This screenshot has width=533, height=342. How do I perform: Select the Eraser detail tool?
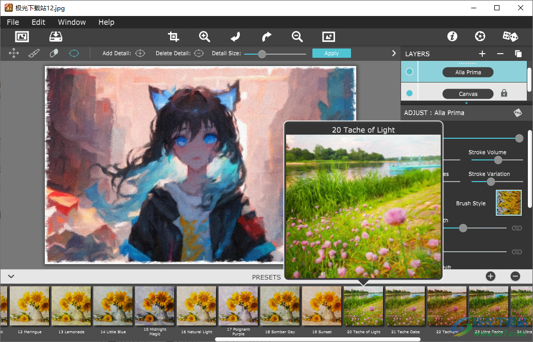54,53
